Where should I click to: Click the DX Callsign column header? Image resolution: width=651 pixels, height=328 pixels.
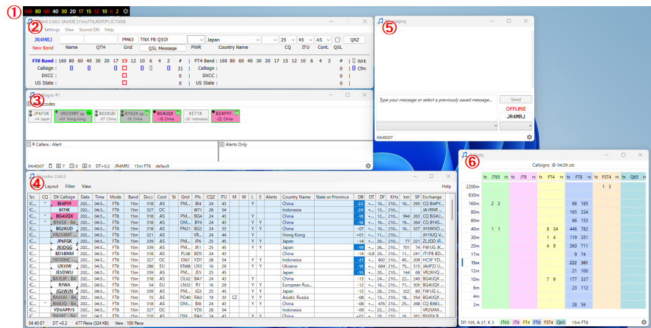(x=64, y=197)
